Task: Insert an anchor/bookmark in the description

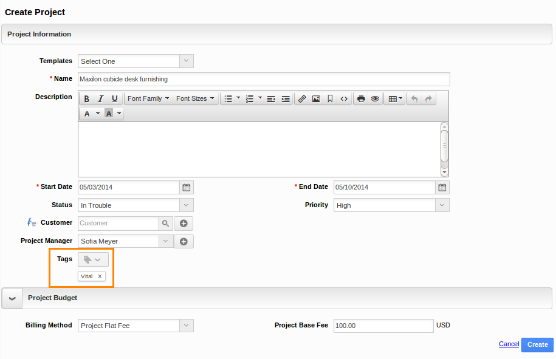Action: click(331, 98)
